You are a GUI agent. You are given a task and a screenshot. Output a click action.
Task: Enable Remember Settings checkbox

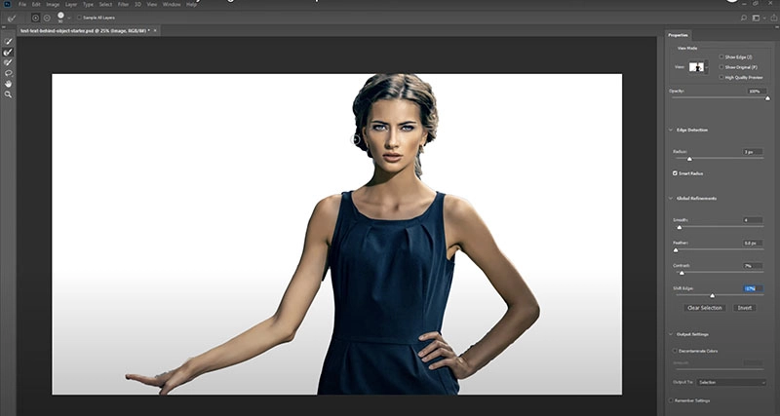point(671,400)
